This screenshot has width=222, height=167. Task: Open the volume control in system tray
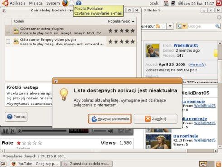click(x=180, y=3)
